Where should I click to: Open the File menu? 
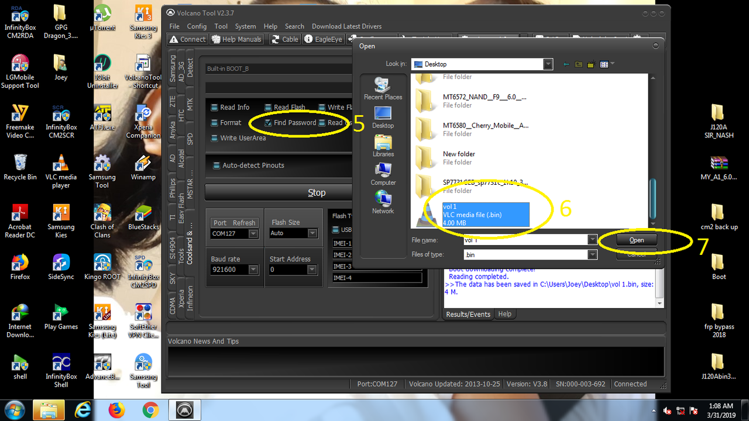point(174,26)
